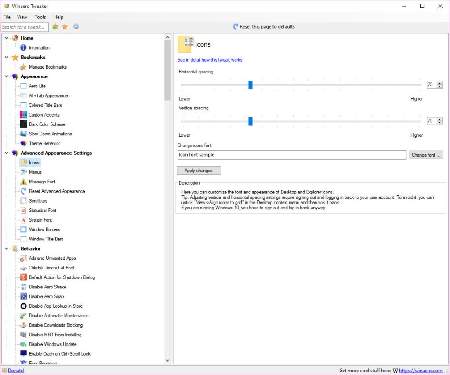Open the View menu
Image resolution: width=450 pixels, height=375 pixels.
pyautogui.click(x=22, y=17)
